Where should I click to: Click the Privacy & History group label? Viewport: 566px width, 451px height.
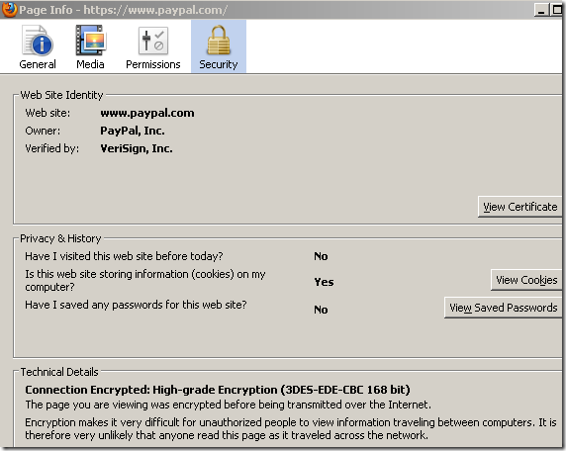tap(60, 238)
